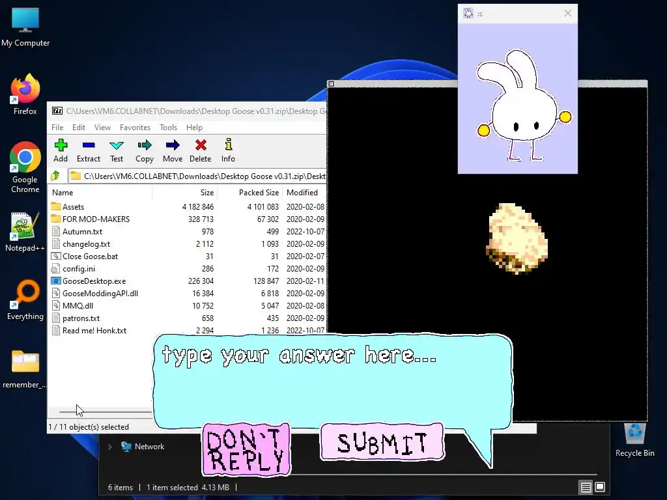
Task: Click the DON'T REPLY button
Action: [x=246, y=449]
